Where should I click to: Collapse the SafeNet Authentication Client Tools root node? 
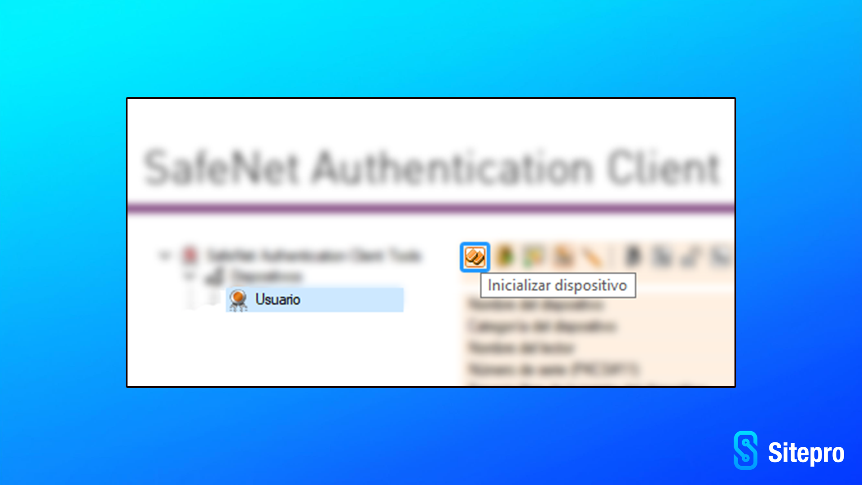164,256
